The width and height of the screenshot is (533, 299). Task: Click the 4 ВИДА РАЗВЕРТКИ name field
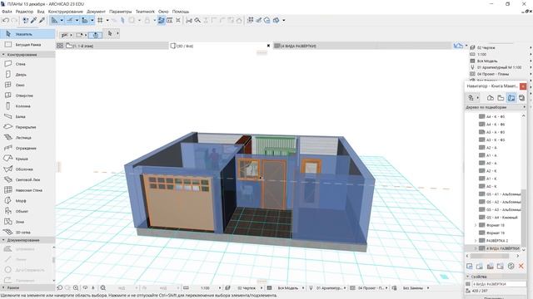(499, 284)
